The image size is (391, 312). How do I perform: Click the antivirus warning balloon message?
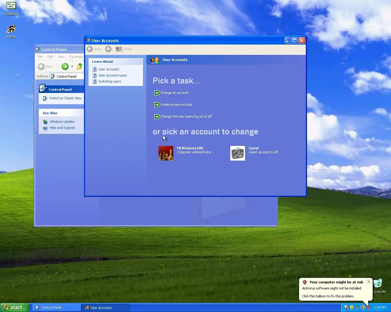(x=331, y=288)
